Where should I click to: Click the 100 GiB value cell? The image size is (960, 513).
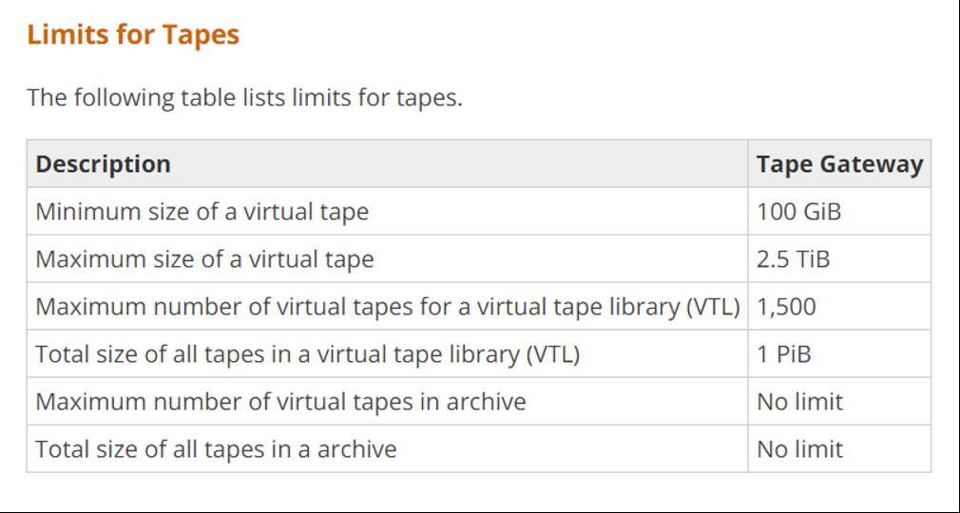839,211
